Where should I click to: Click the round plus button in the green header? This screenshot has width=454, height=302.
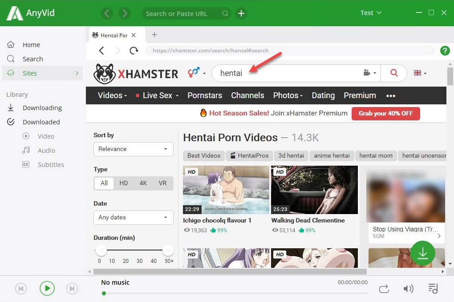pyautogui.click(x=241, y=13)
